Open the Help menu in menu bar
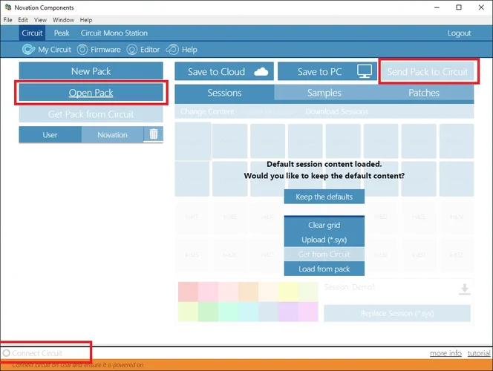 click(x=86, y=20)
